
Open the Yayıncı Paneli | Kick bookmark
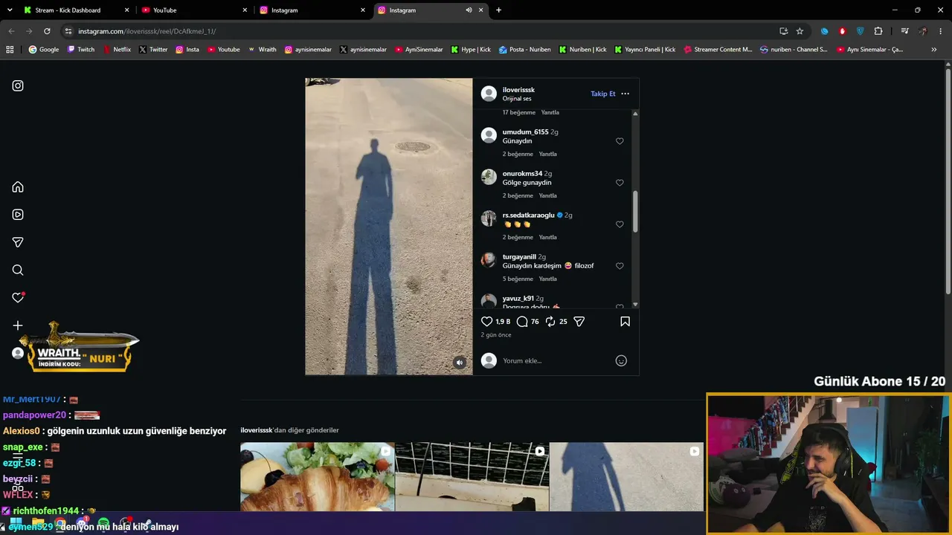click(645, 50)
